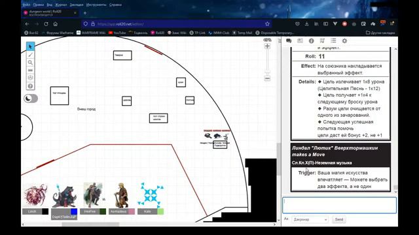Focus the chat message input box
Screen dimensions: 419x235
[x=339, y=205]
